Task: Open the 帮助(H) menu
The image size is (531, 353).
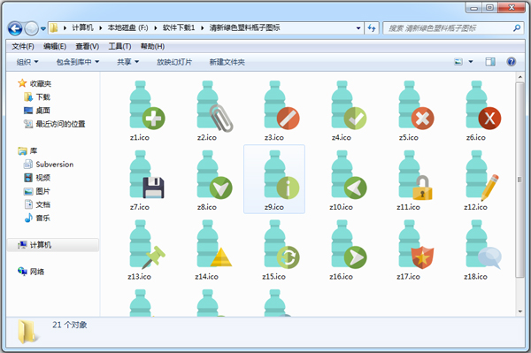Action: [152, 46]
